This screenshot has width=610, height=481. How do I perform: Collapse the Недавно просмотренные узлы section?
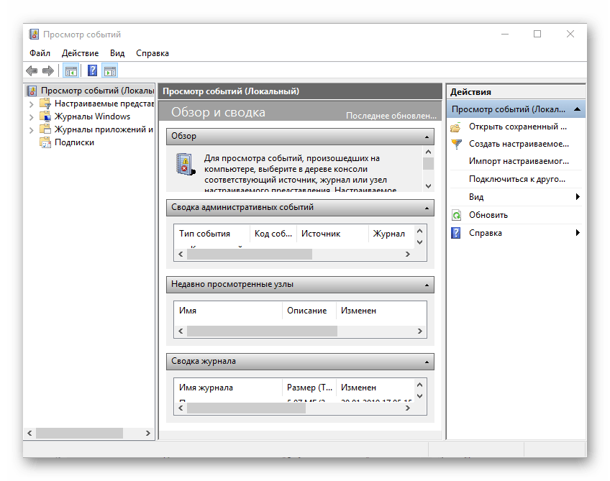(x=427, y=285)
